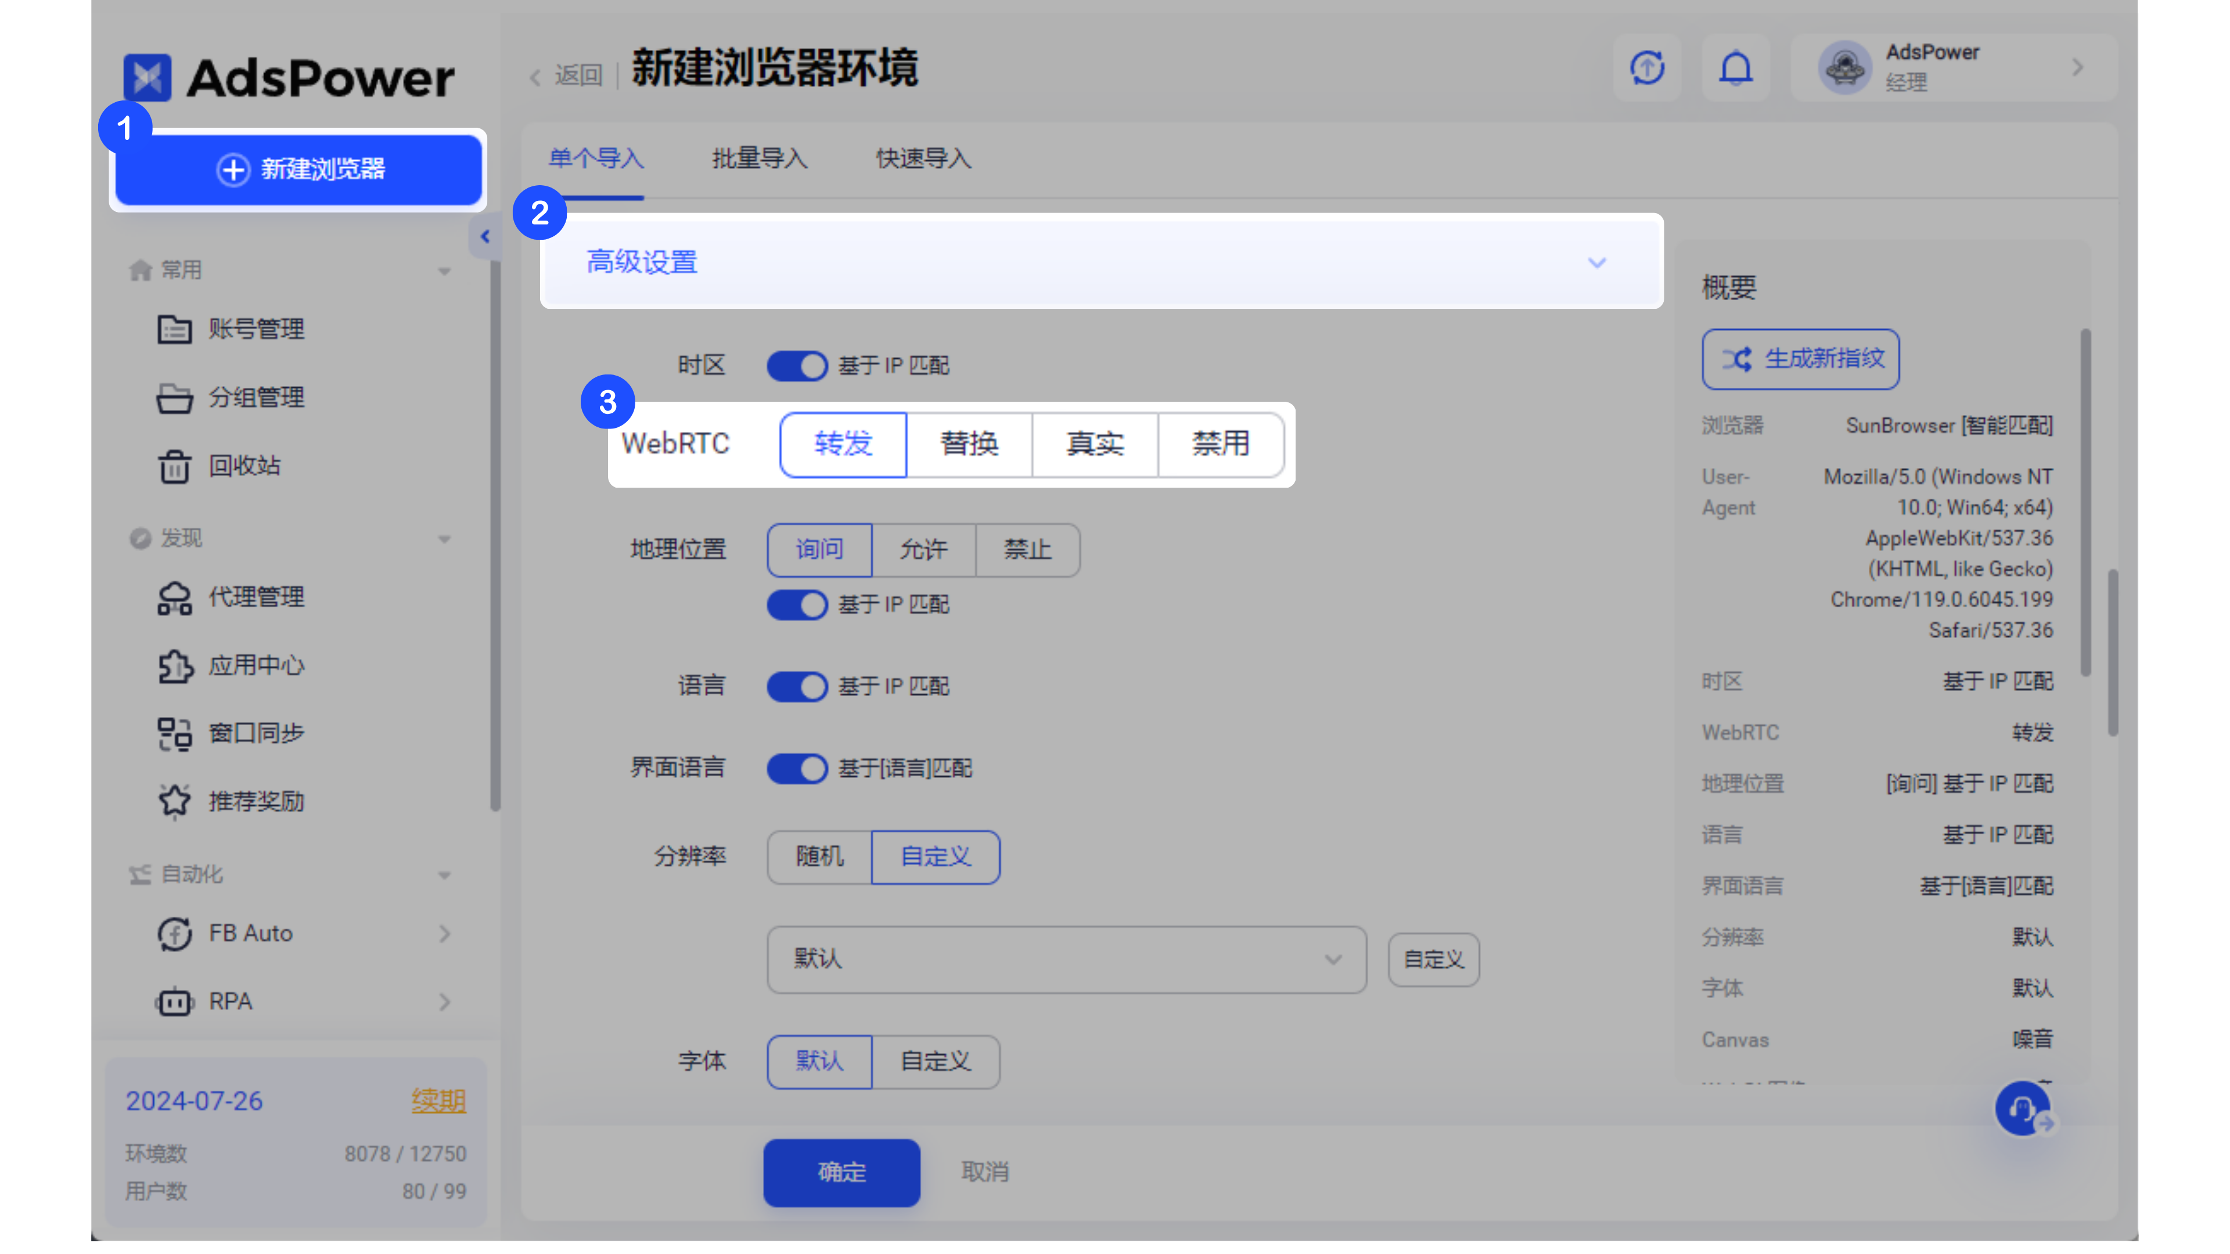Click the 续期 renewal link
Screen dimensions: 2230x1254
pyautogui.click(x=438, y=1100)
